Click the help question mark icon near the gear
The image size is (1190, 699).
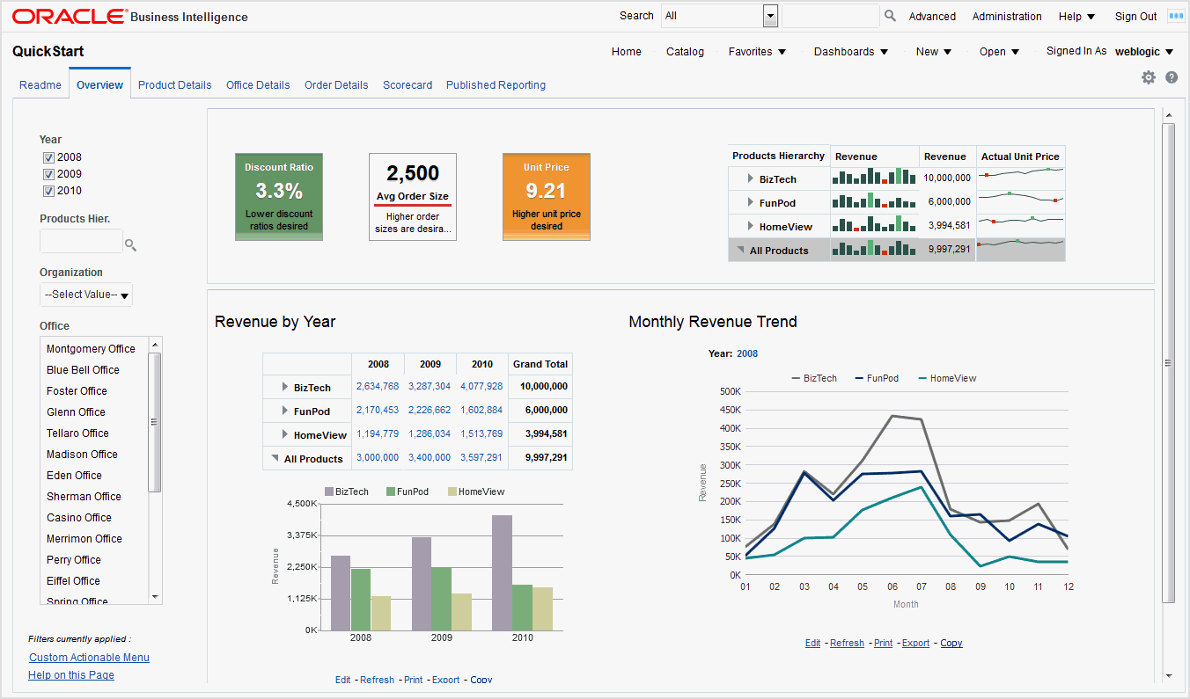point(1171,77)
